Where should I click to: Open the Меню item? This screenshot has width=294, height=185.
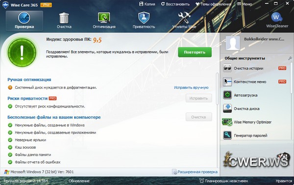245,4
